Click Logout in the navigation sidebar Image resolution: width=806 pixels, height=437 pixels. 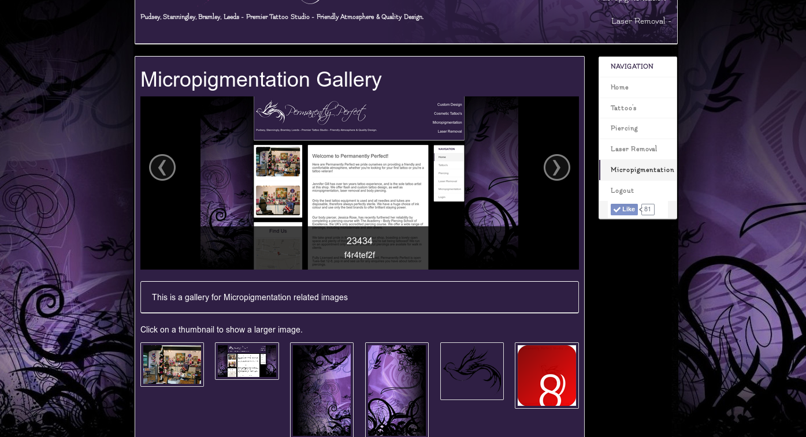coord(622,191)
